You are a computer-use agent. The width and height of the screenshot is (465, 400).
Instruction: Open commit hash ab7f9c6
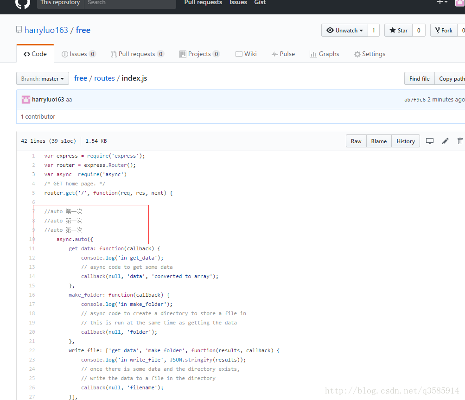coord(415,100)
